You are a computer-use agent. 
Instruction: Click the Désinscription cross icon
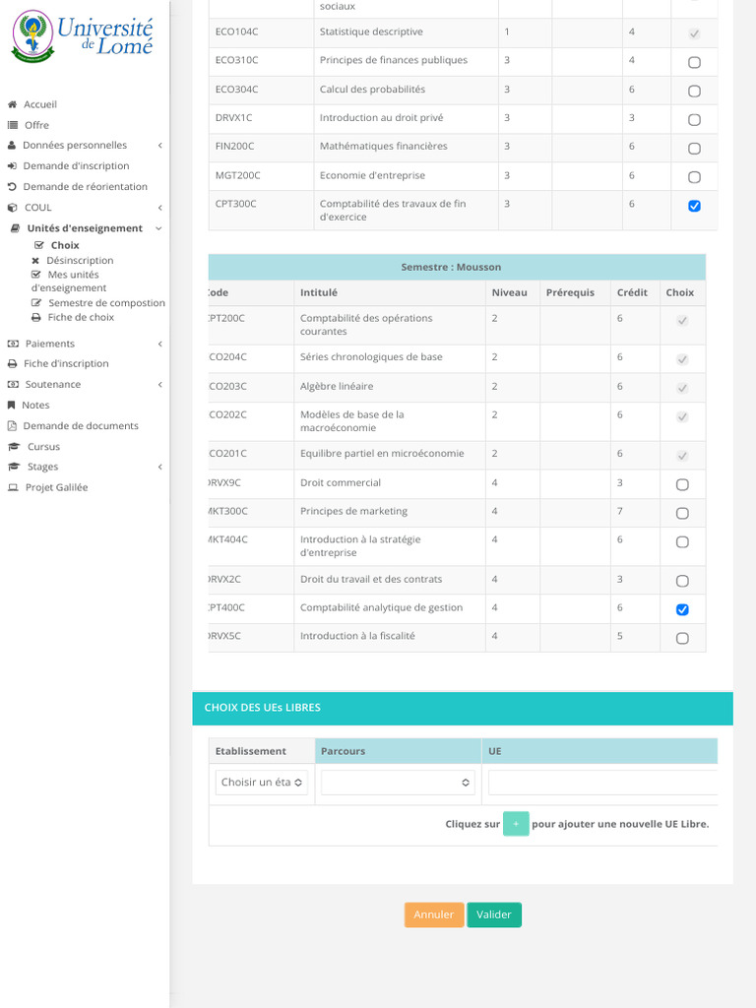coord(35,260)
